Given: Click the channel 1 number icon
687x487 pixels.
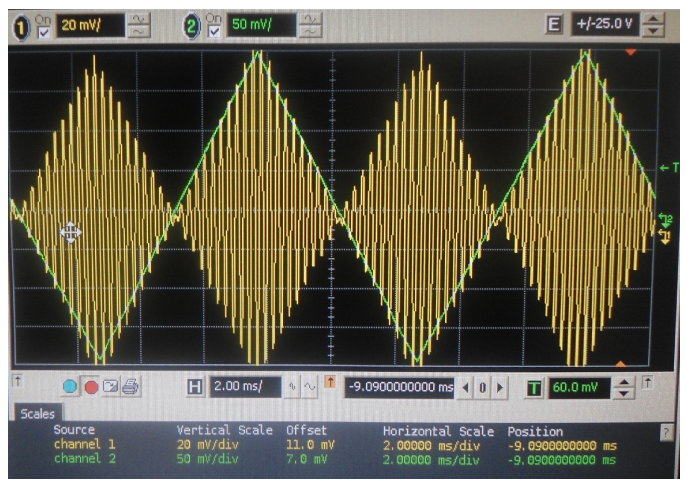Looking at the screenshot, I should [x=21, y=27].
